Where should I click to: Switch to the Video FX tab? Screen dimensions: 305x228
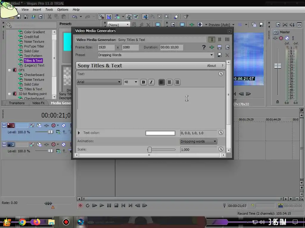click(38, 103)
